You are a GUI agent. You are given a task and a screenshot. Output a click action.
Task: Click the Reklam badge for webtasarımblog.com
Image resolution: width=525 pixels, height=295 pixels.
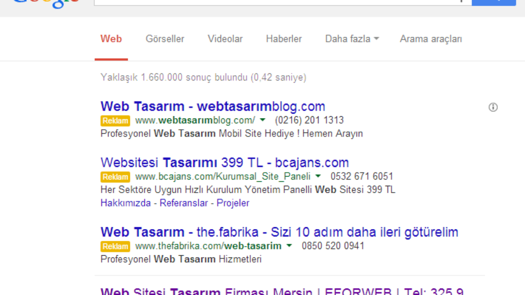pos(115,121)
